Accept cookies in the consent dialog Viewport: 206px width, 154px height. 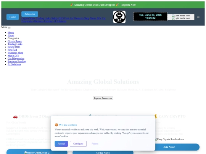(61, 144)
